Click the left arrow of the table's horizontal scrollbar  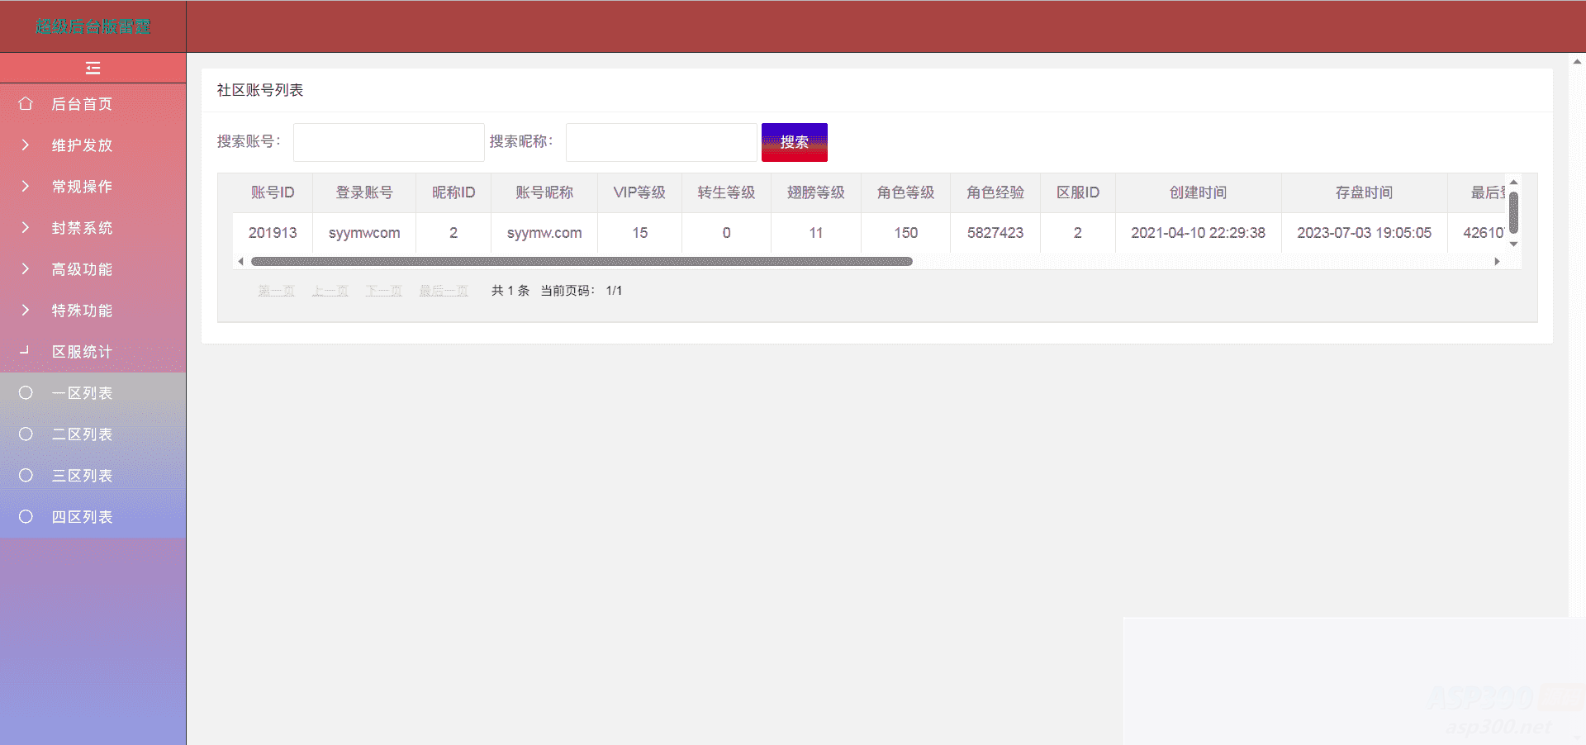240,261
